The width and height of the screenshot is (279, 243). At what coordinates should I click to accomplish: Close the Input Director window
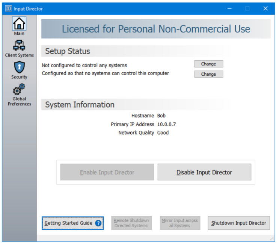(x=265, y=8)
